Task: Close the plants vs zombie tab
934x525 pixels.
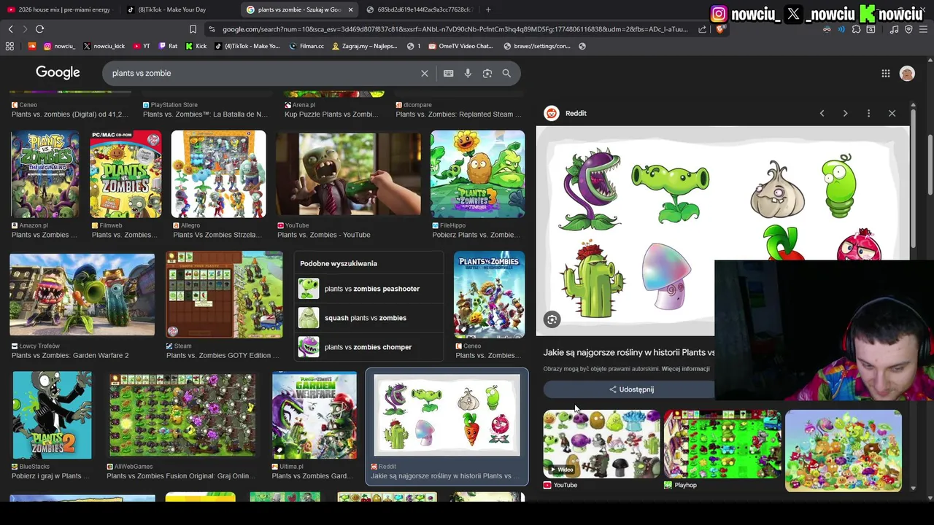Action: [x=350, y=9]
